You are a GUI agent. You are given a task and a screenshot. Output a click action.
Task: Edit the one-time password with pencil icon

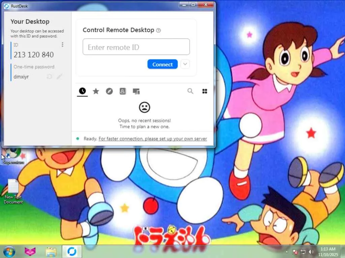click(59, 77)
